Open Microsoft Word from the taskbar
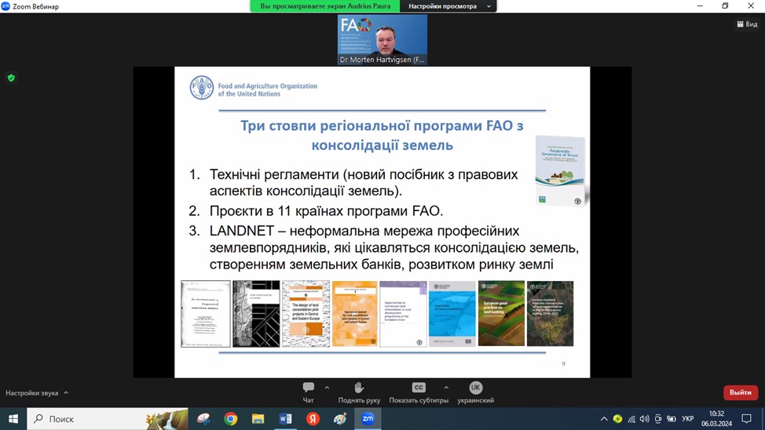Viewport: 765px width, 430px height. pos(285,419)
